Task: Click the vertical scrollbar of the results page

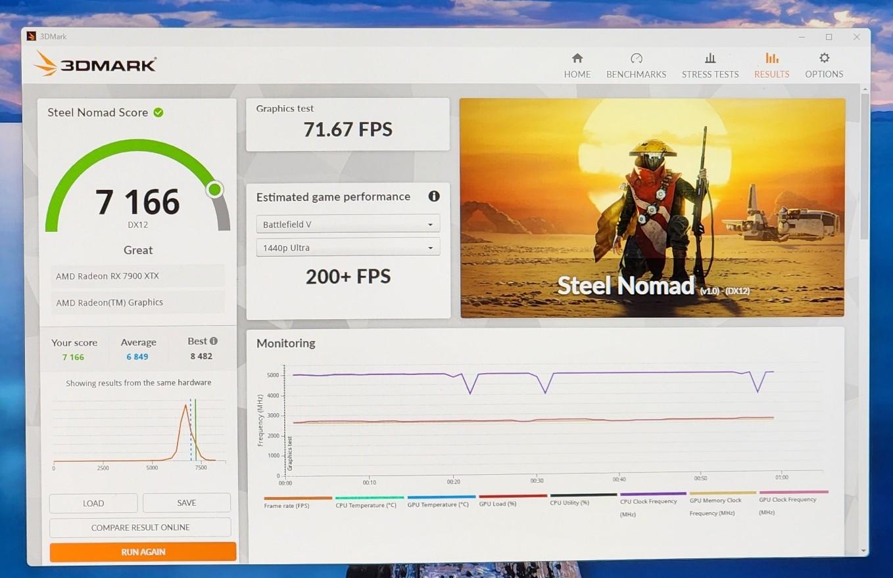Action: 864,167
